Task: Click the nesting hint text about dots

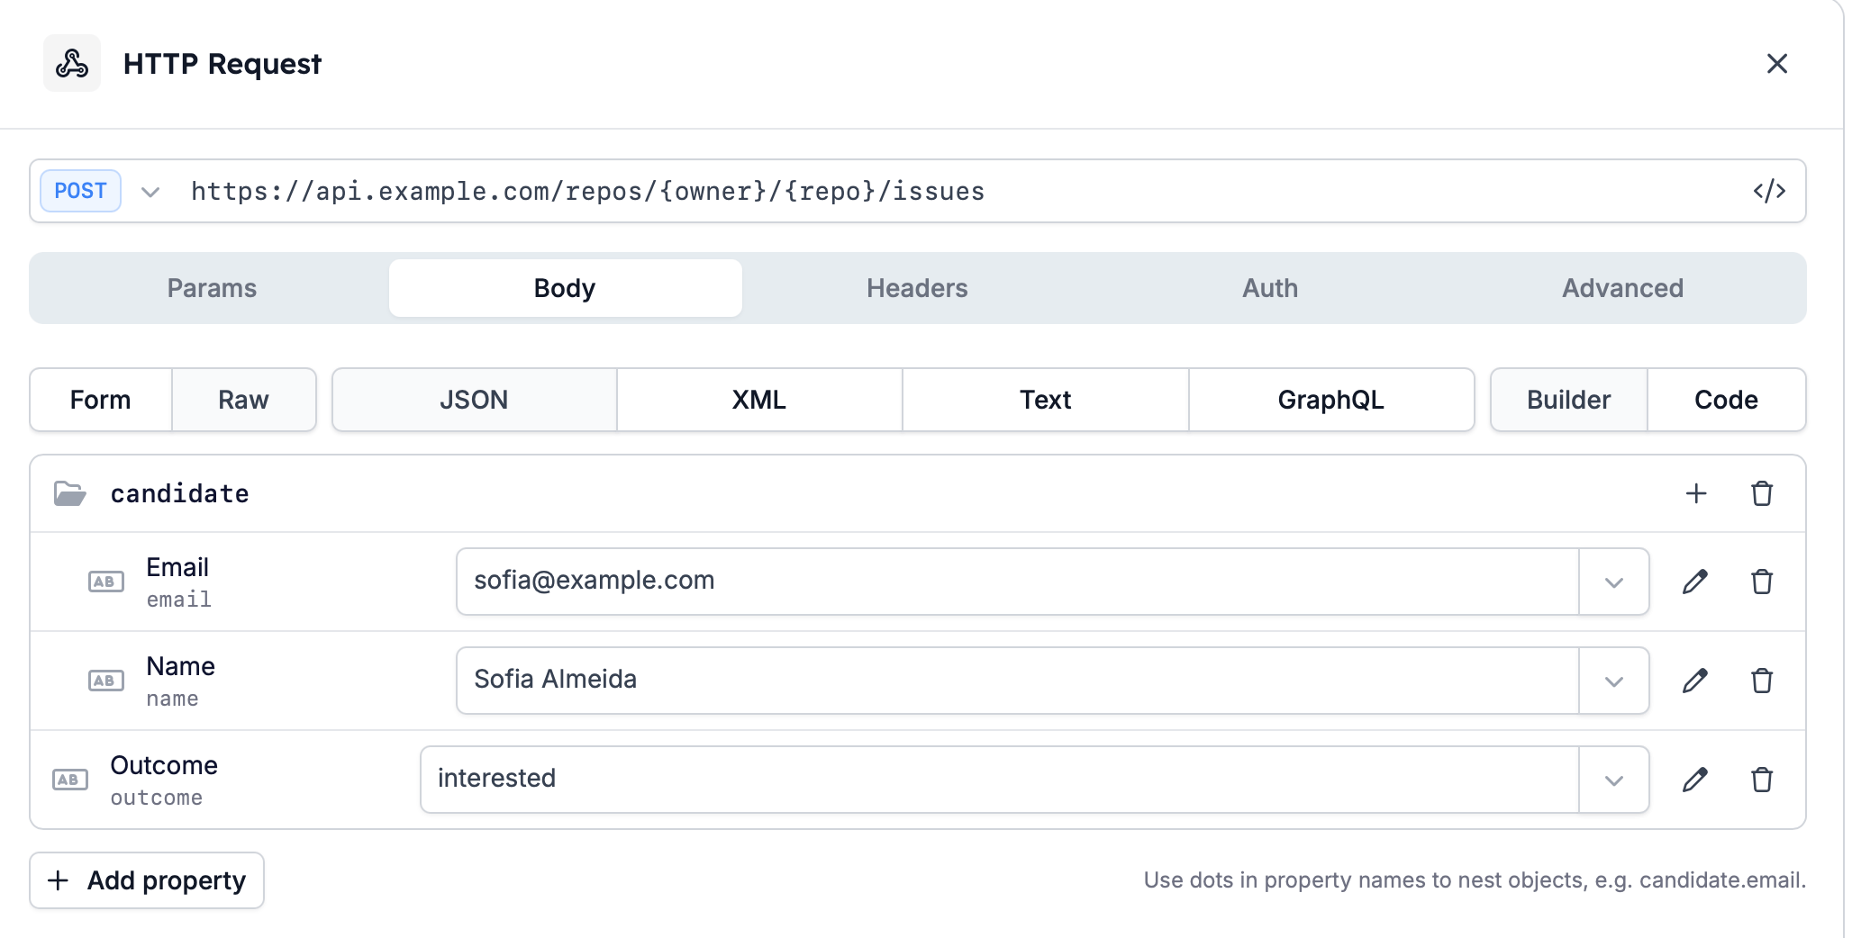Action: tap(1475, 880)
